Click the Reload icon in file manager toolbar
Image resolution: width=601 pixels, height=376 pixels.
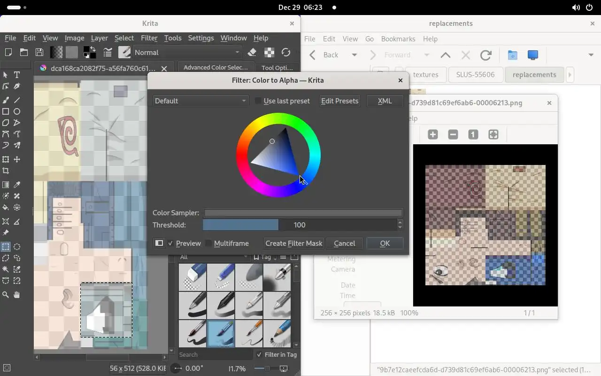[x=485, y=55]
